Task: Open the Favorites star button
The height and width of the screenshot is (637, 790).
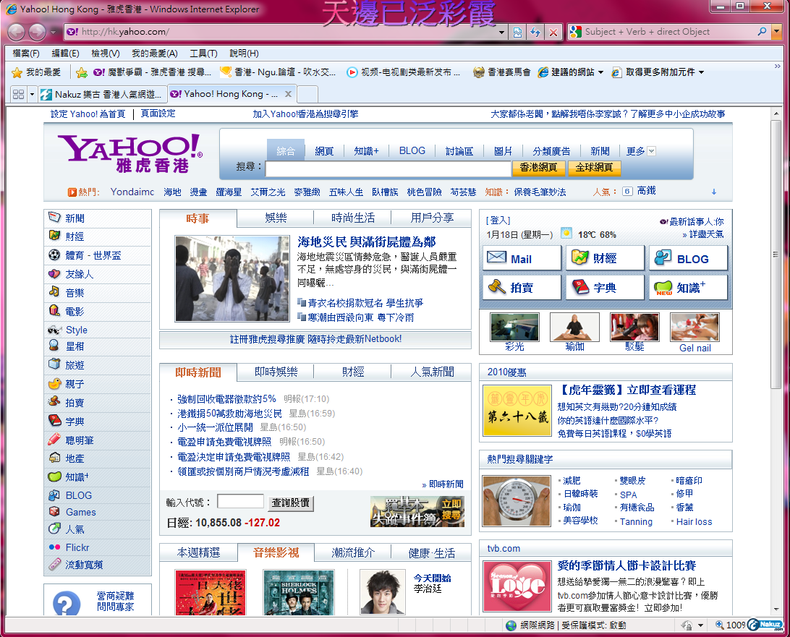Action: point(36,72)
